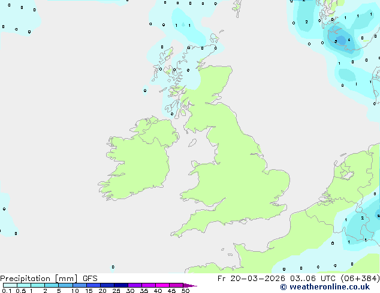380x293 pixels.
Task: Click the above-50 arrow tip of legend
Action: click(190, 285)
